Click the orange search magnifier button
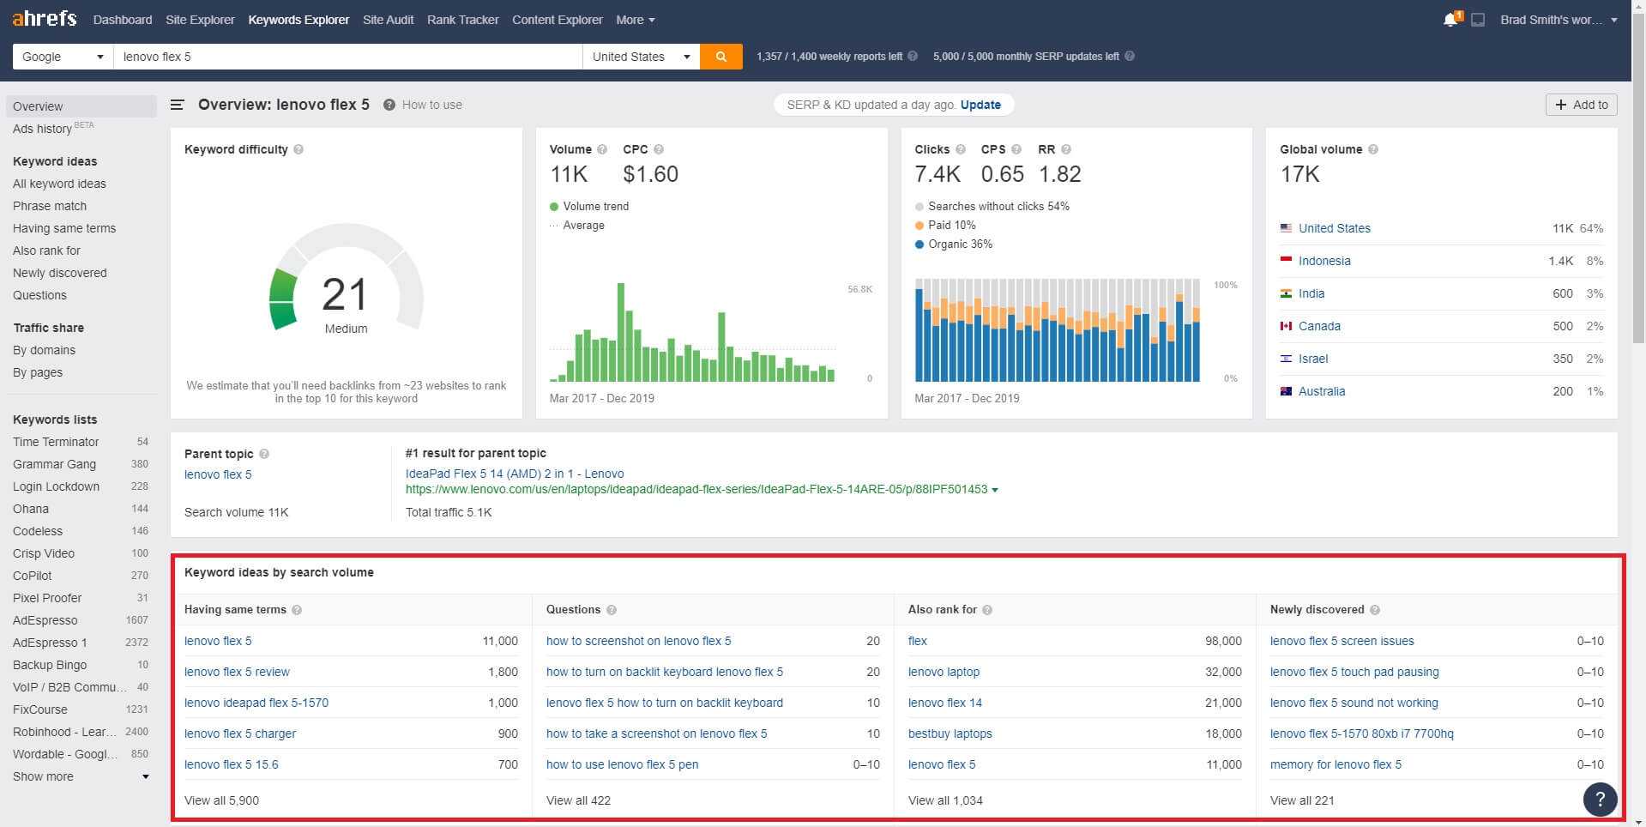1646x827 pixels. (721, 57)
